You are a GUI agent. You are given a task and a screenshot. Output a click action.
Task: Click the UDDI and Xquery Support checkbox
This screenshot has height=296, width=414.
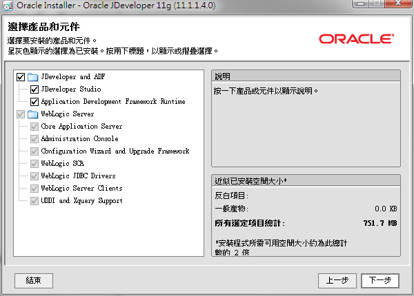point(34,201)
